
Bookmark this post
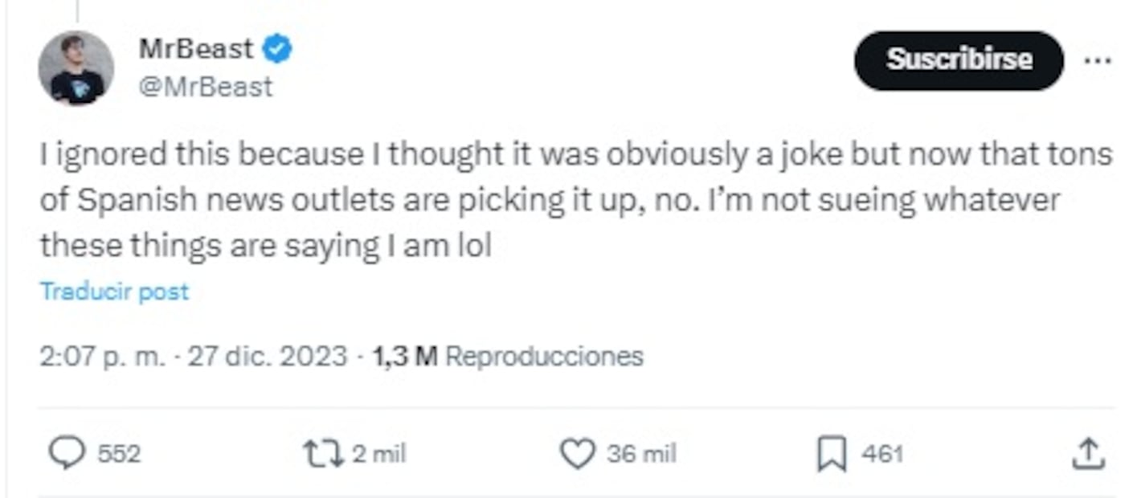[832, 455]
